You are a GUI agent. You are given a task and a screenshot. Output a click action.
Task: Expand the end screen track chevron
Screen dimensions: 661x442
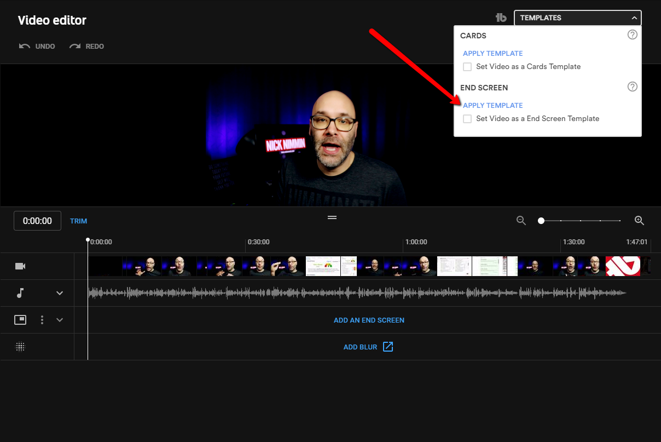[60, 320]
